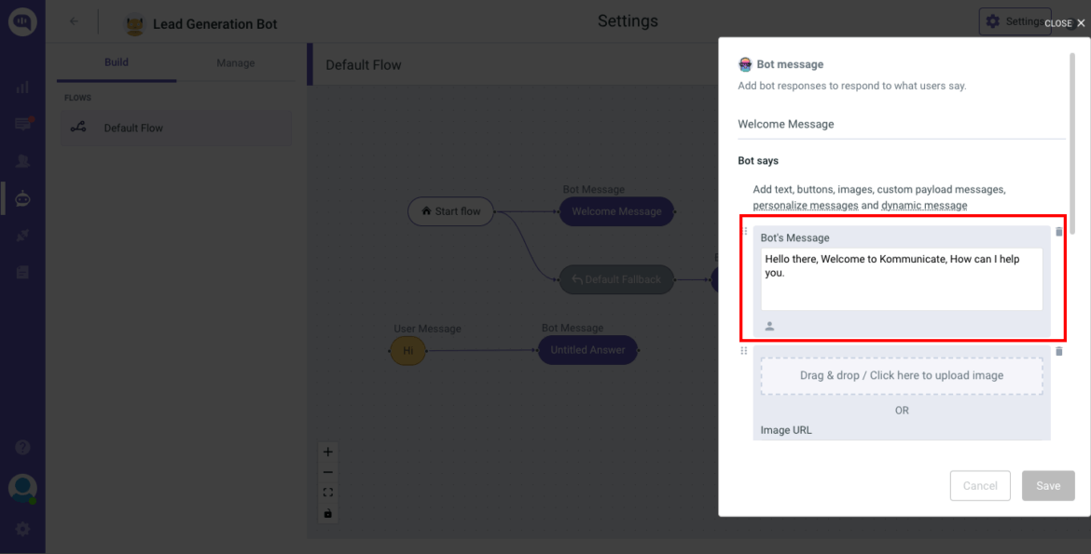This screenshot has width=1091, height=554.
Task: Open the help icon in the sidebar
Action: coord(22,447)
